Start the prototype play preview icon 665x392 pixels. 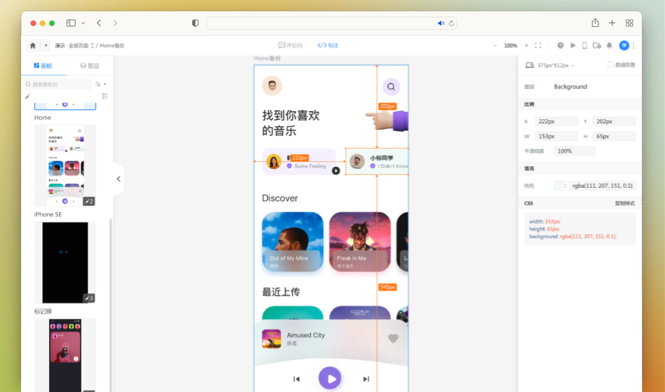573,46
